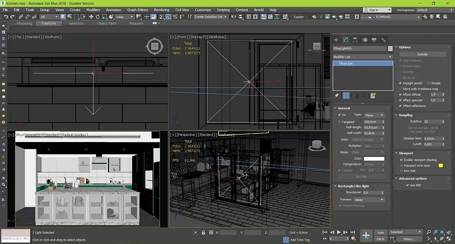This screenshot has width=455, height=244.
Task: Click the yellow Viewport wire color swatch
Action: point(441,165)
